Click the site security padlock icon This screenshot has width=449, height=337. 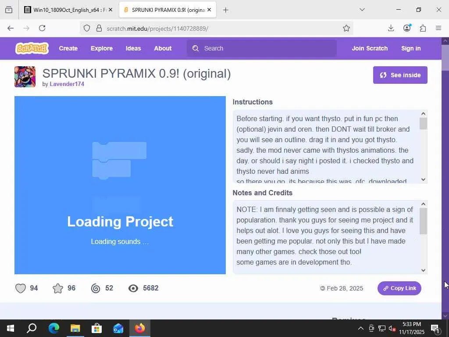[99, 28]
